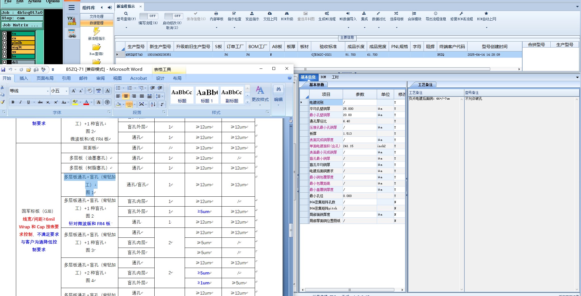
Task: Open the BOM tab
Action: pos(323,77)
